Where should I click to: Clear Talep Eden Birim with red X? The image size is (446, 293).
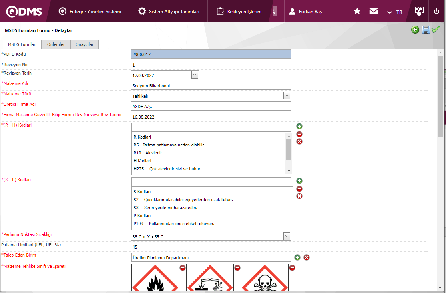[307, 257]
